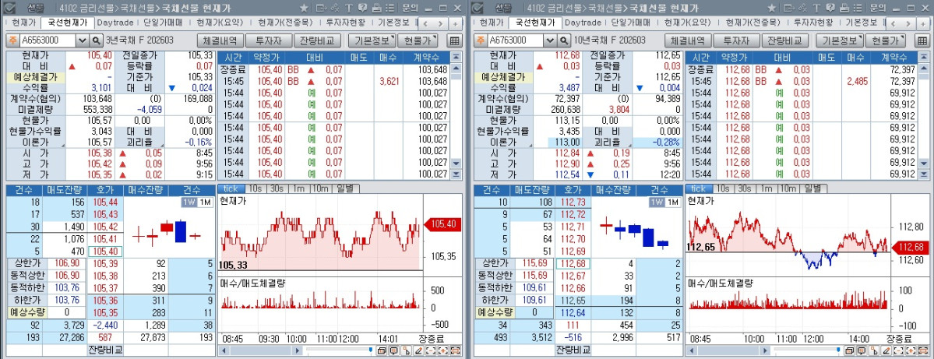Open symbol dropdown next to A6763000

pos(550,40)
